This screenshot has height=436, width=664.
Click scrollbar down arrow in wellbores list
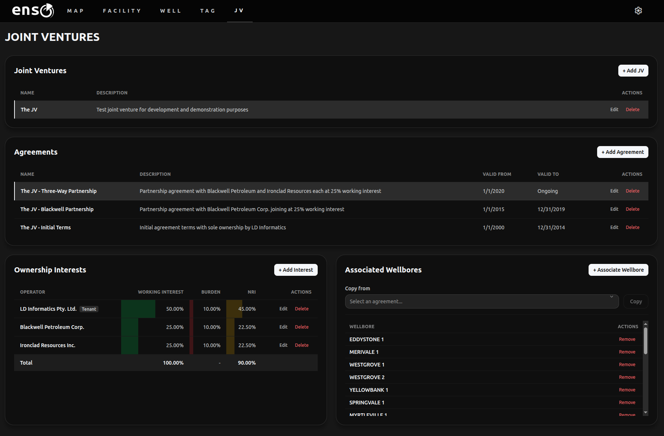645,413
